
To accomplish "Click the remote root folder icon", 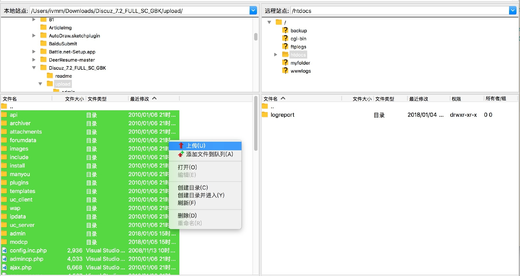I will (x=279, y=22).
